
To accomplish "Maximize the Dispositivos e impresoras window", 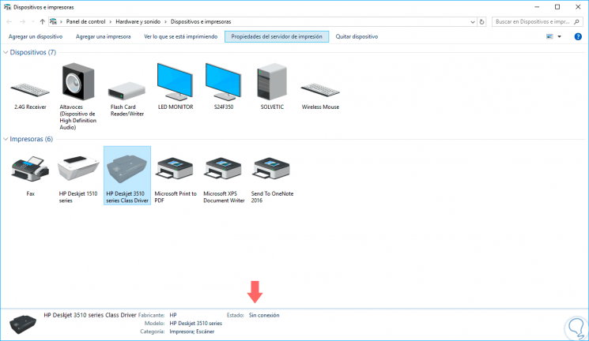I will (557, 7).
